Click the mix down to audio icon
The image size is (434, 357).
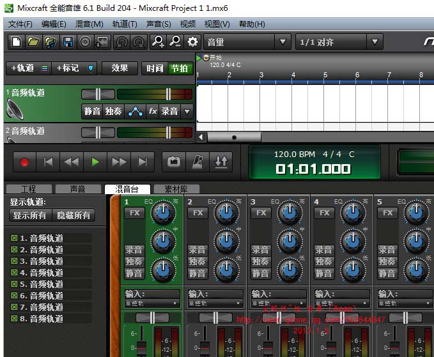[x=102, y=42]
